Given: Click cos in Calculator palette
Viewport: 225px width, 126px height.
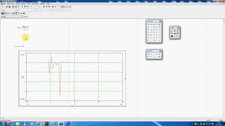Looking at the screenshot, I should tap(151, 24).
